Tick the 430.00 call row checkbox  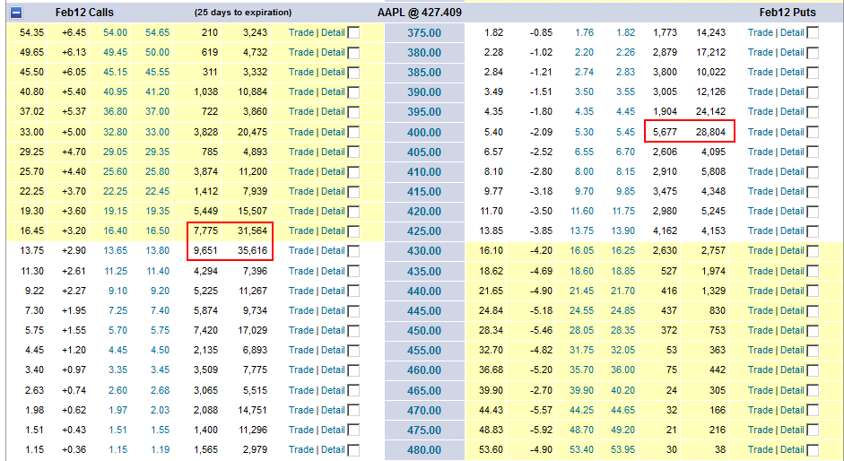[353, 251]
